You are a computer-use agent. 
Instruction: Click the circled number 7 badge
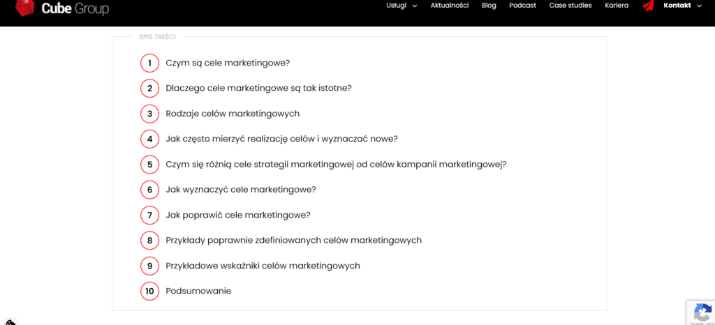coord(149,215)
